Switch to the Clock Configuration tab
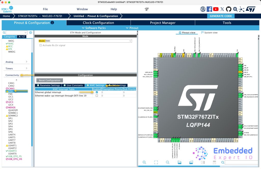Image resolution: width=261 pixels, height=169 pixels. tap(98, 23)
